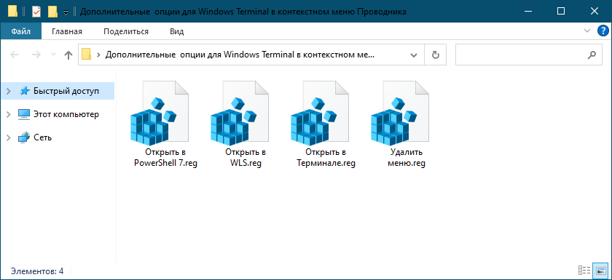Click the Properties icon in quick access toolbar
The image size is (612, 280).
coord(36,12)
